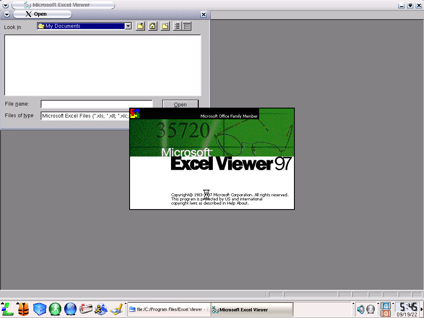This screenshot has width=424, height=318.
Task: Launch the globe web browser icon
Action: (x=70, y=309)
